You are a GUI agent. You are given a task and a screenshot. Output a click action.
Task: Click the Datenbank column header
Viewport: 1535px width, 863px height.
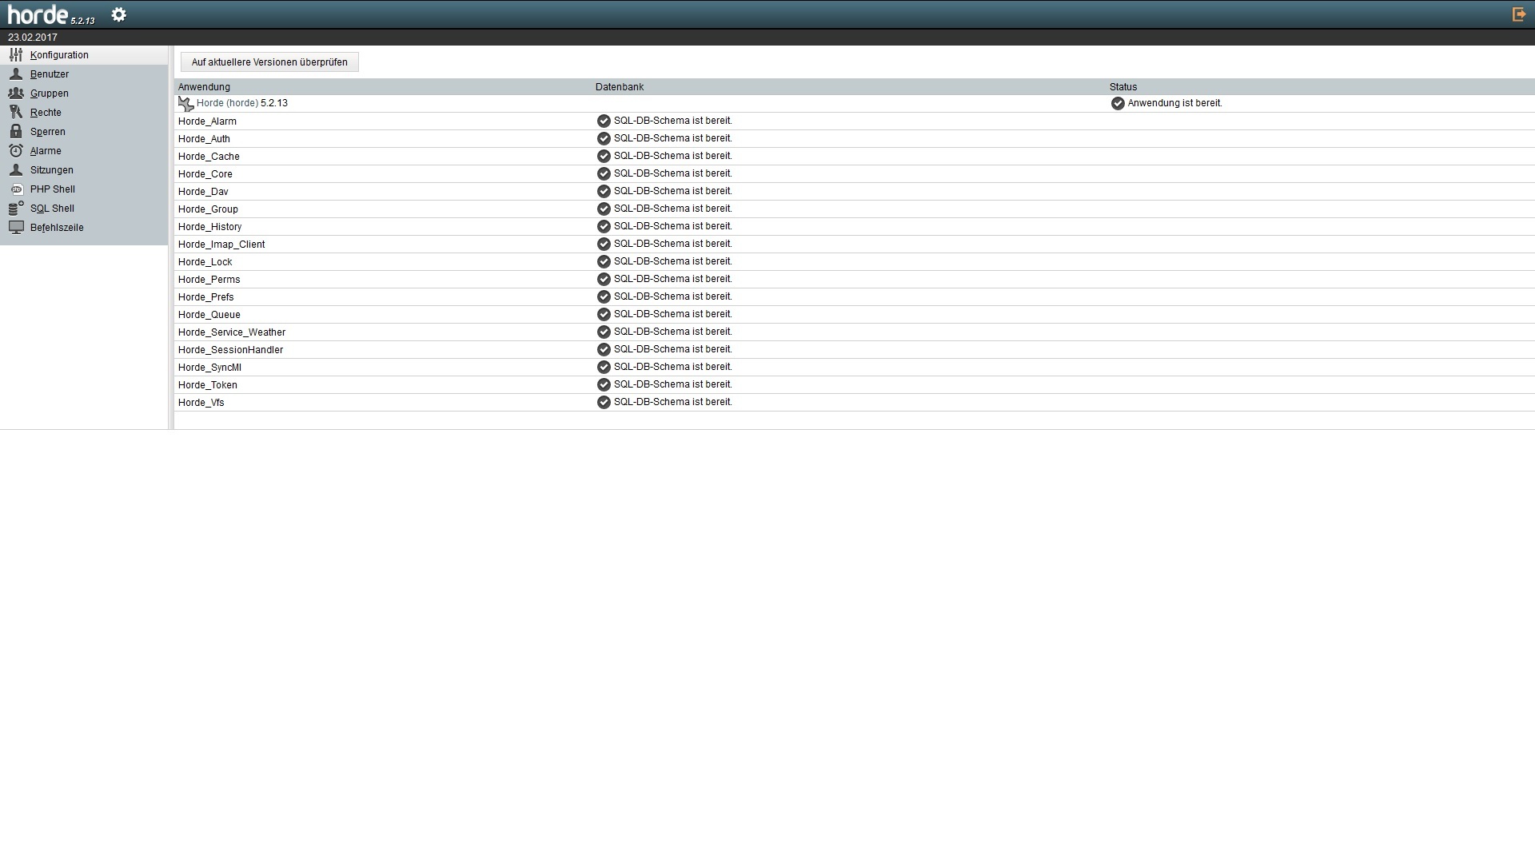pyautogui.click(x=620, y=87)
